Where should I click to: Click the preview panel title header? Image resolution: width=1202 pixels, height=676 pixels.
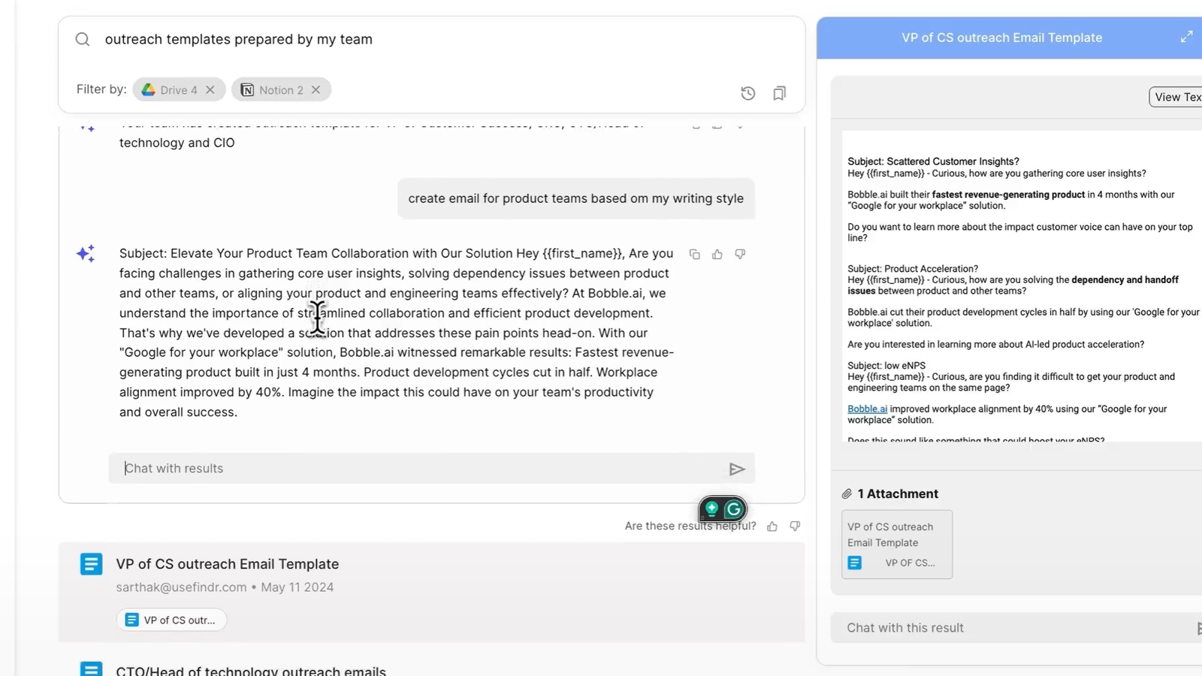1001,38
